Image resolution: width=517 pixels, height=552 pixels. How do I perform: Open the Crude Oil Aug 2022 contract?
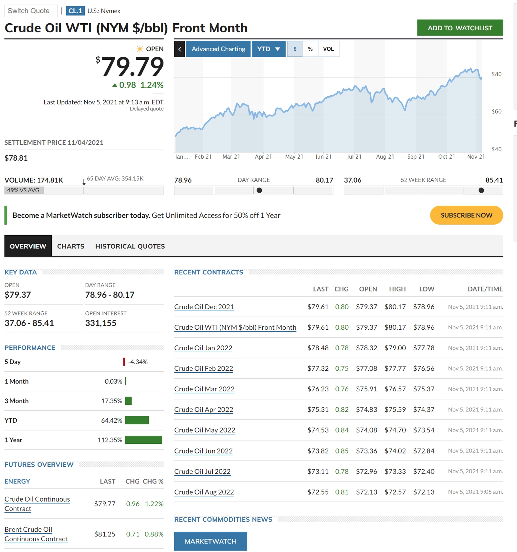[204, 492]
